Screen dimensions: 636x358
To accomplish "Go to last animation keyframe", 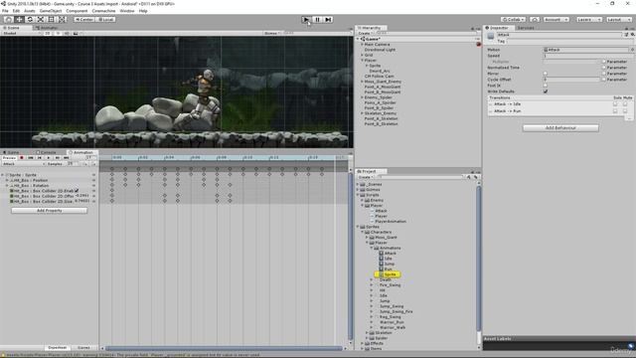I will [67, 157].
